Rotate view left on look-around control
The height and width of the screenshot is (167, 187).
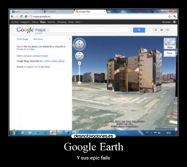(x=77, y=44)
